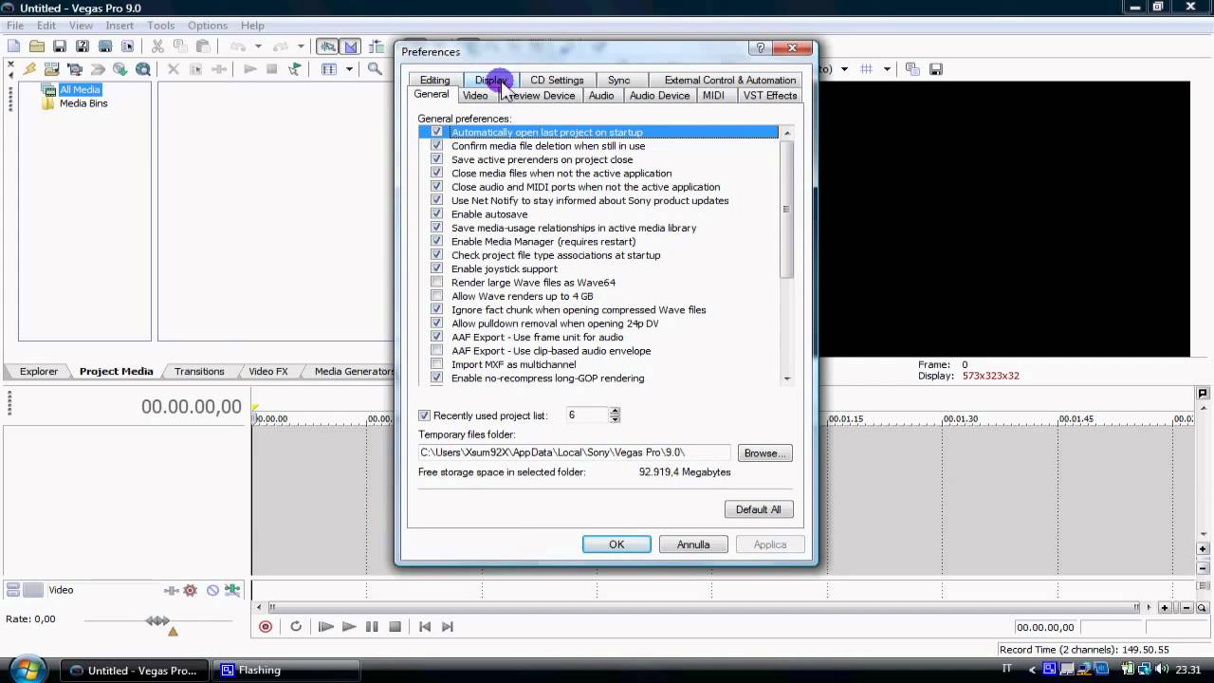The height and width of the screenshot is (683, 1214).
Task: Click OK in Preferences dialog
Action: point(616,545)
